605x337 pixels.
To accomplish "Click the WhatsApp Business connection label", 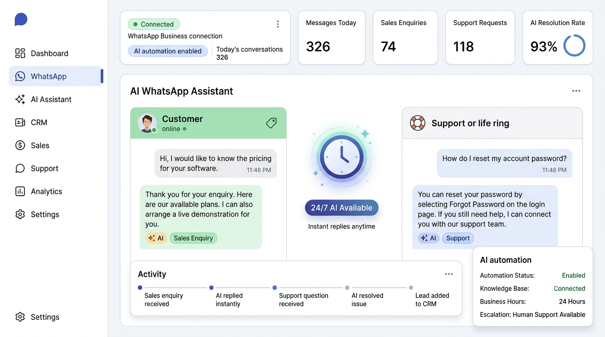I will pos(175,36).
